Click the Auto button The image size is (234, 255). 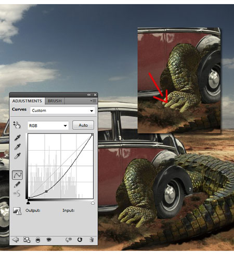(x=83, y=125)
